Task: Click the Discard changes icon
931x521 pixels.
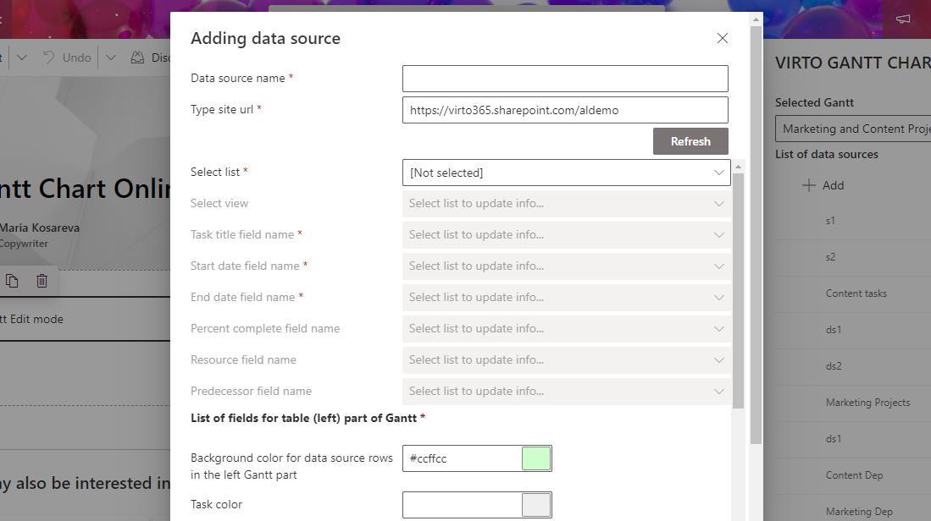Action: tap(138, 58)
